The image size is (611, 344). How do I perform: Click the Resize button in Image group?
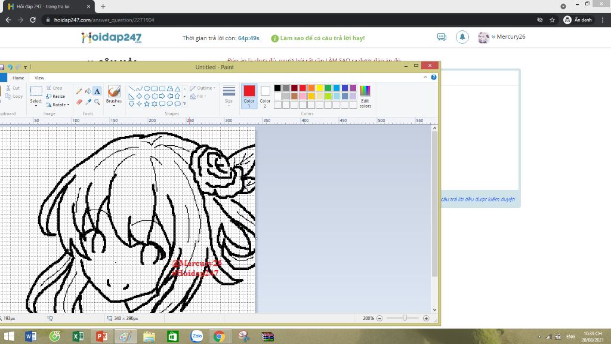tap(55, 96)
